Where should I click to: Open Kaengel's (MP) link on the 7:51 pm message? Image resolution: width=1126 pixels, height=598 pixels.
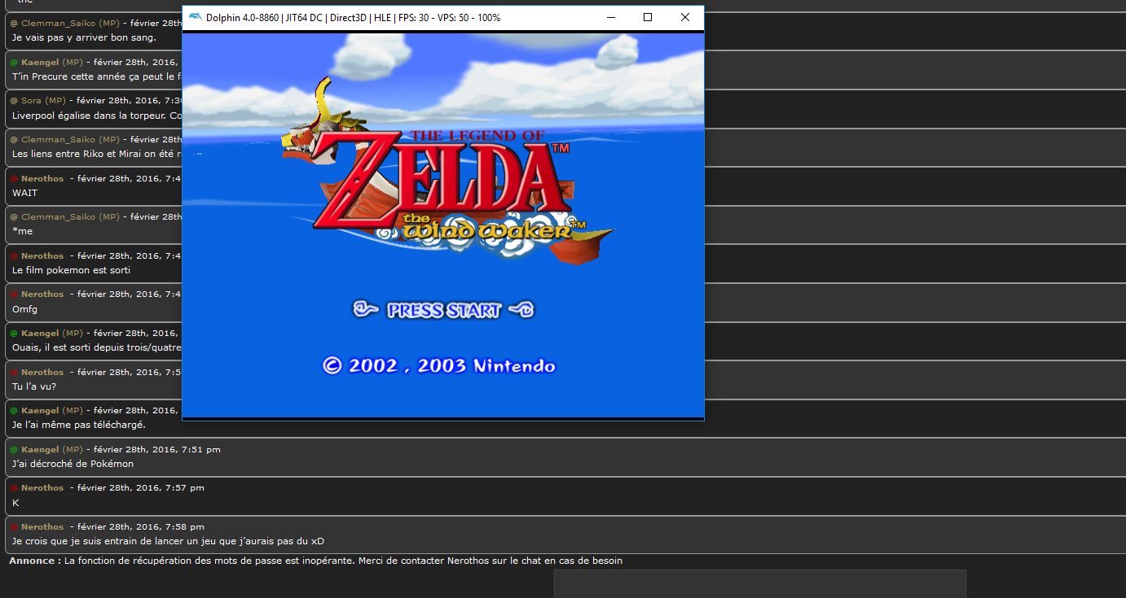point(73,450)
